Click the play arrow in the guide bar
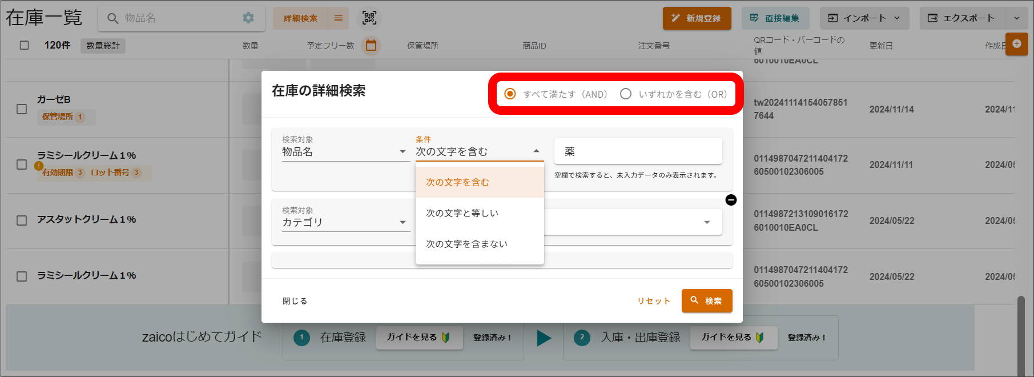The image size is (1034, 377). click(544, 338)
